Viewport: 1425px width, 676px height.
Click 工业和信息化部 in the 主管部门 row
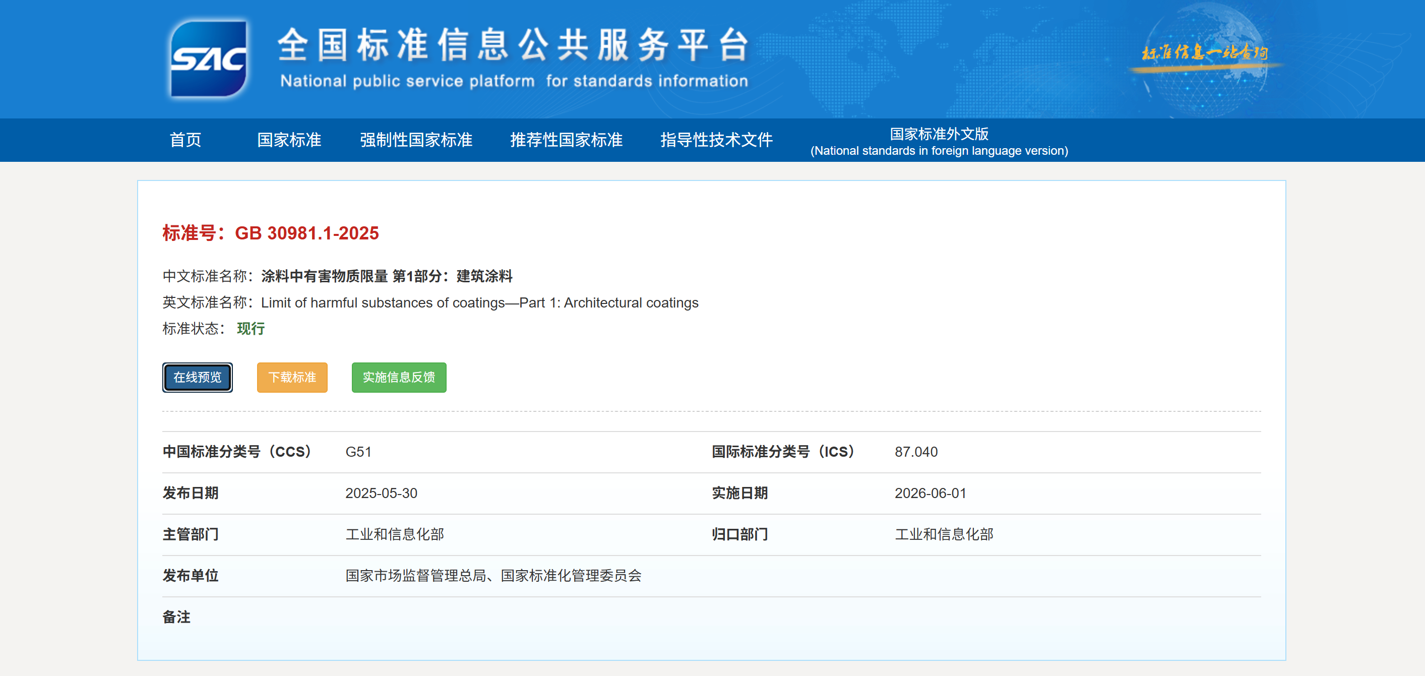point(395,534)
